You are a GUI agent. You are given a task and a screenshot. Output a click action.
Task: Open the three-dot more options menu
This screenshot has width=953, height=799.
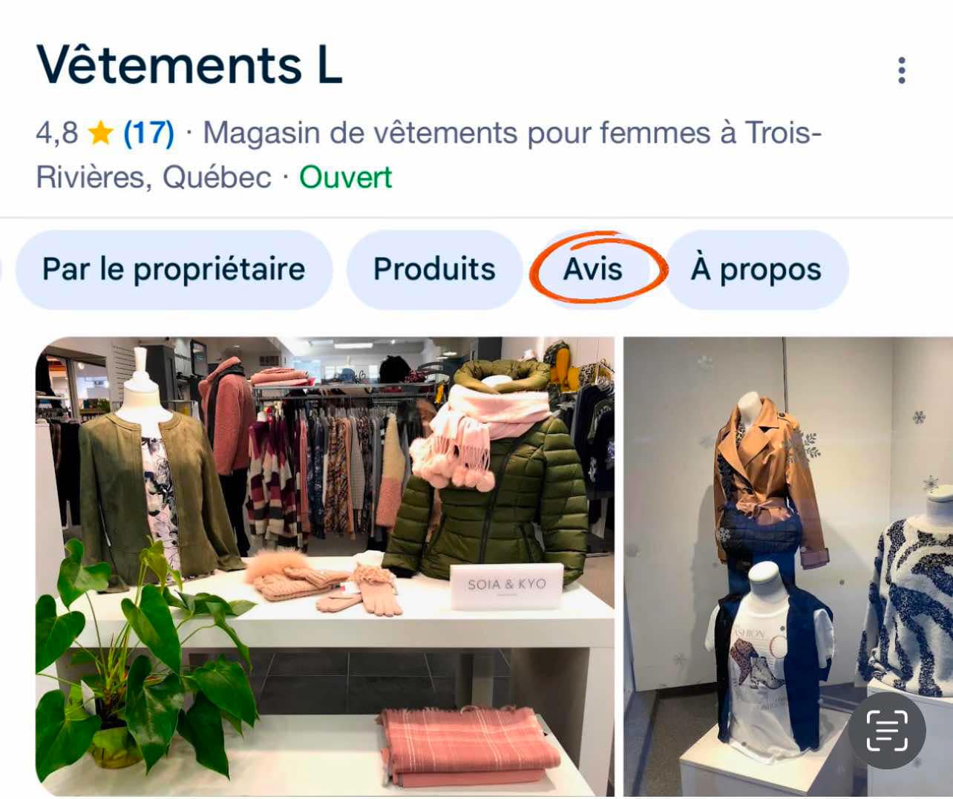[901, 70]
